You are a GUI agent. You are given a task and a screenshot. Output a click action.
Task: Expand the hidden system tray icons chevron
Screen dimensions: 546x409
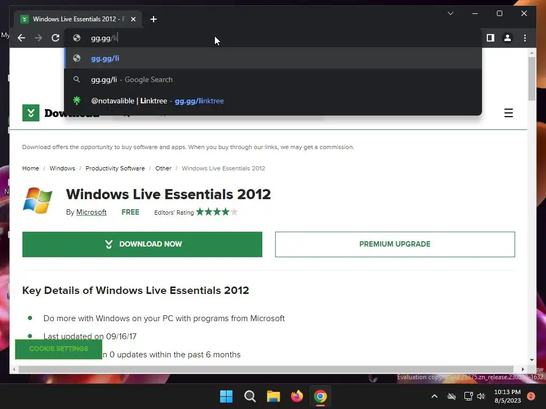point(435,396)
